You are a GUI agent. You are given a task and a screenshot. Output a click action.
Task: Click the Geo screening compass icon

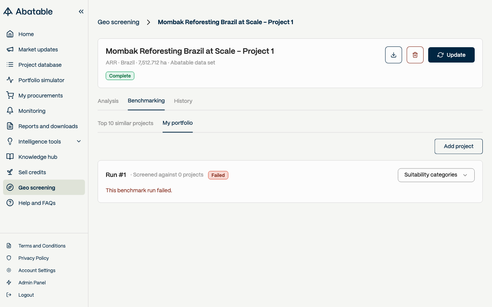tap(10, 188)
